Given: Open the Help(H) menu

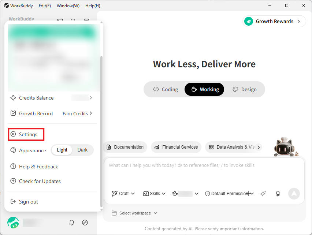Looking at the screenshot, I should [x=93, y=6].
